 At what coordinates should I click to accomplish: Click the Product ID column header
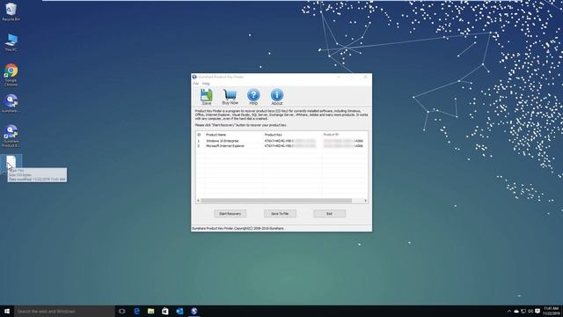(x=345, y=135)
